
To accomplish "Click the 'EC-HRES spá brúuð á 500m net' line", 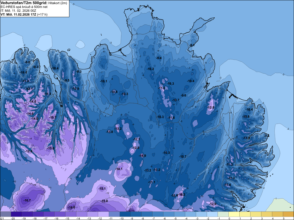I will pos(24,7).
